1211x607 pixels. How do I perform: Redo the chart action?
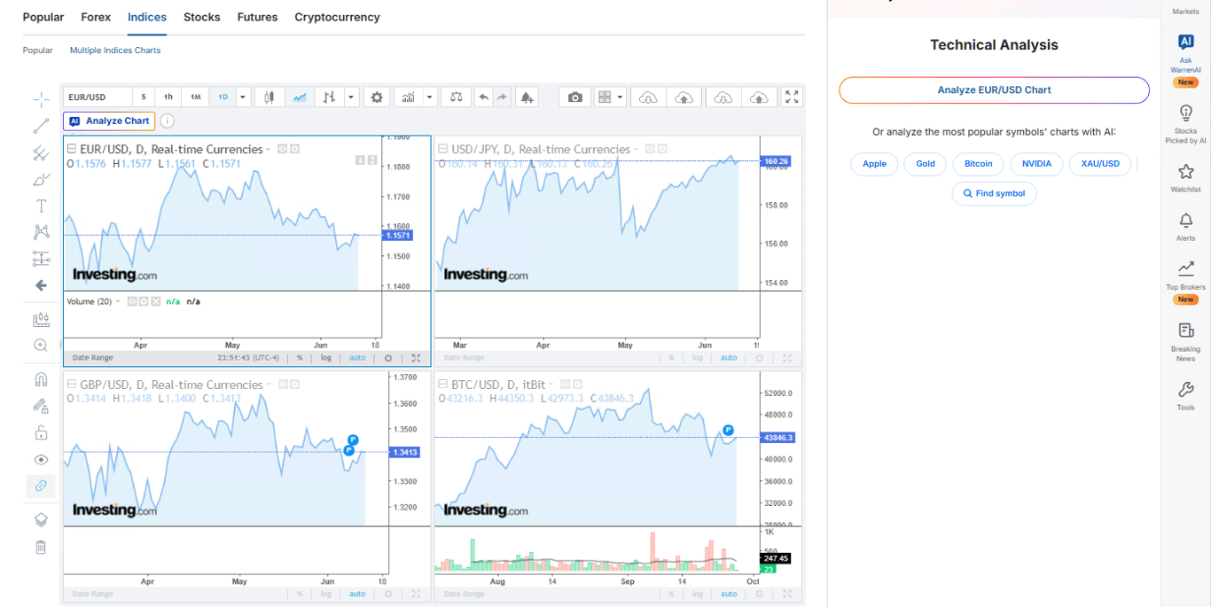[x=503, y=97]
